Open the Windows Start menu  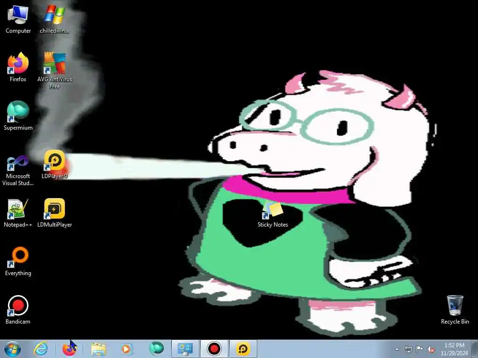coord(13,349)
